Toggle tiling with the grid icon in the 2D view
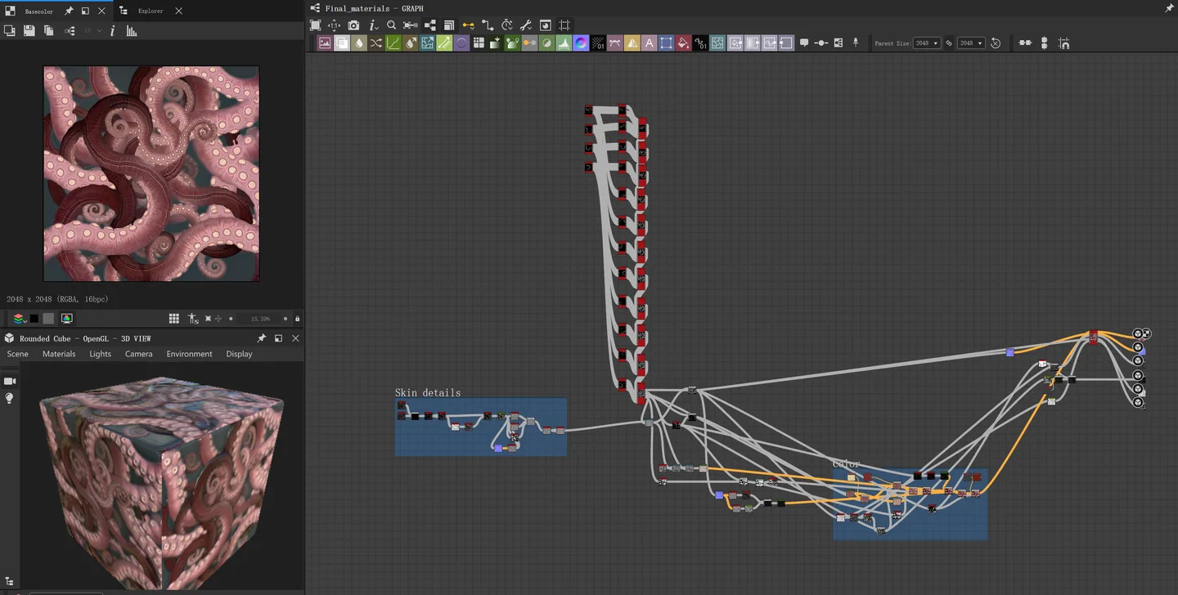Screen dimensions: 1178x595 tap(174, 319)
